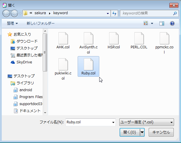Image resolution: width=181 pixels, height=143 pixels.
Task: Select the AHK.col file
Action: 63,41
